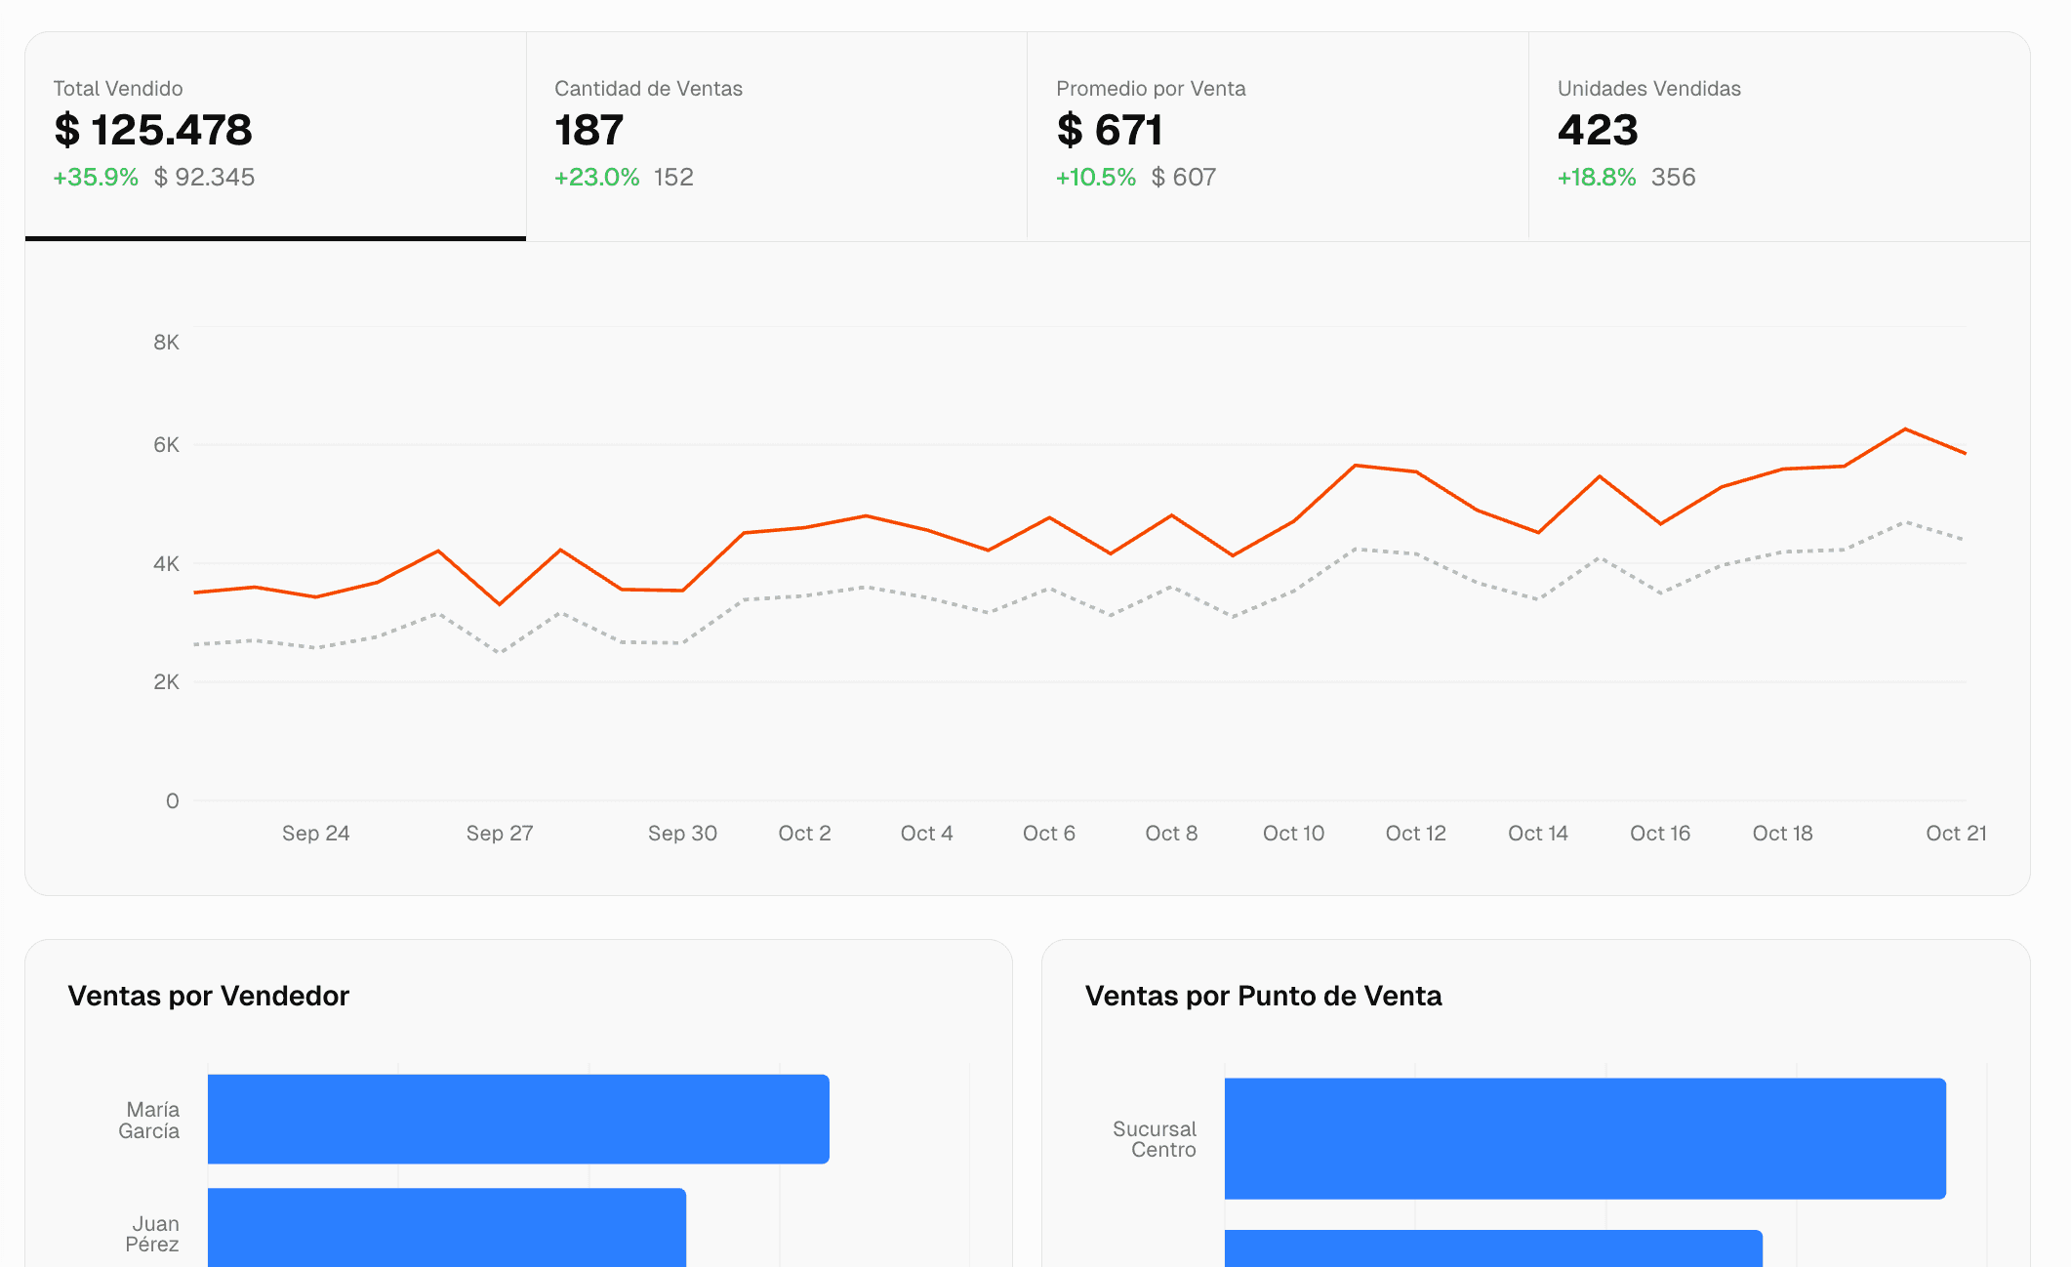
Task: Select the Total Vendido metric tab
Action: 275,135
